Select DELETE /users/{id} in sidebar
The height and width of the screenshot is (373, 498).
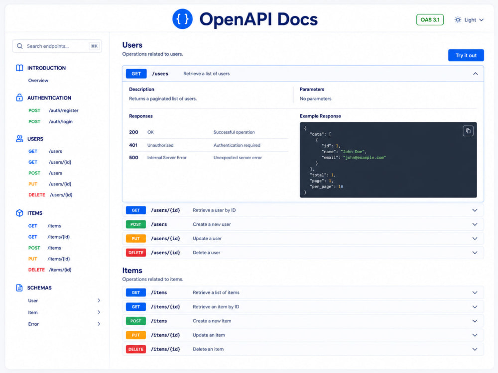click(x=50, y=195)
